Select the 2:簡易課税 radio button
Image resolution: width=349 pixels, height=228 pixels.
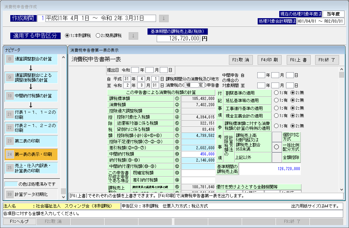point(98,35)
